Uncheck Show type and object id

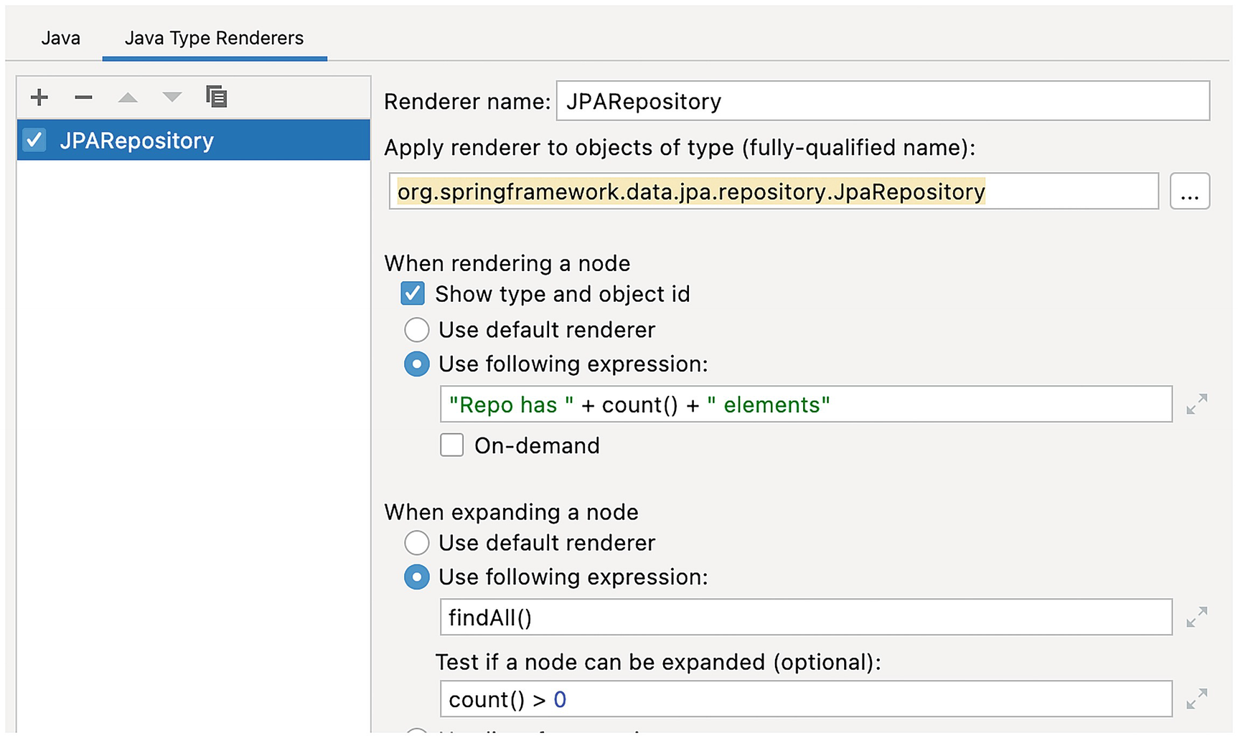click(413, 294)
